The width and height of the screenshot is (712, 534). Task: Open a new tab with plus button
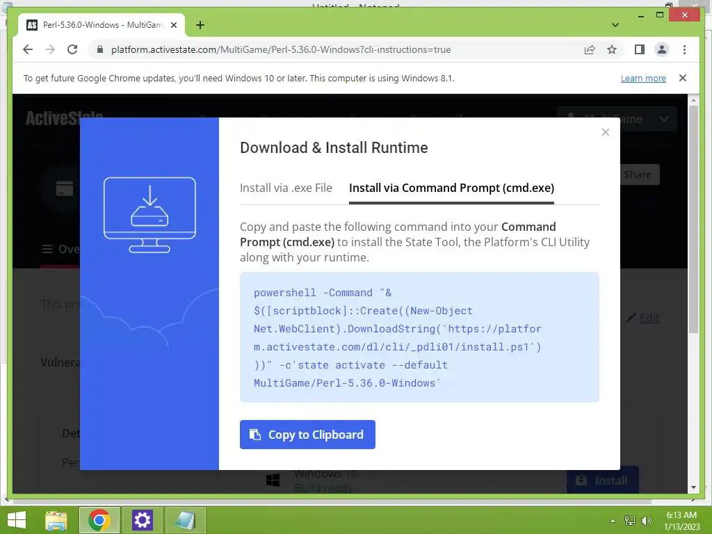(200, 25)
